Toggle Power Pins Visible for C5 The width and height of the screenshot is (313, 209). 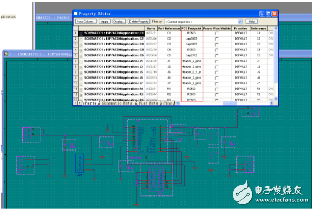[x=217, y=56]
